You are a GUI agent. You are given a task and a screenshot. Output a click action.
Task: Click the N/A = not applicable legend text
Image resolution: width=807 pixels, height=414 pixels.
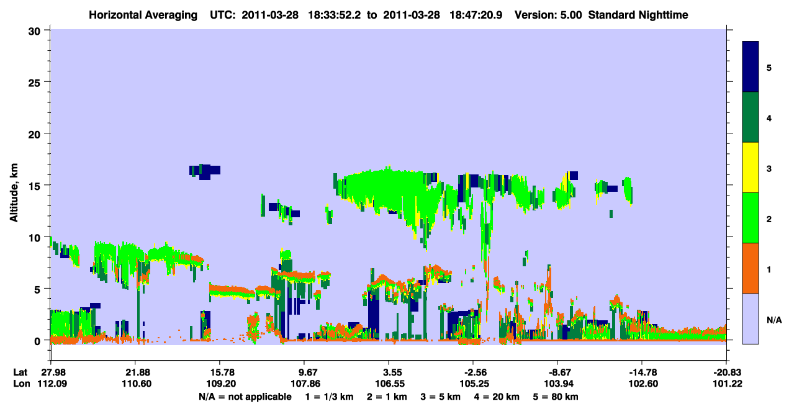click(245, 397)
